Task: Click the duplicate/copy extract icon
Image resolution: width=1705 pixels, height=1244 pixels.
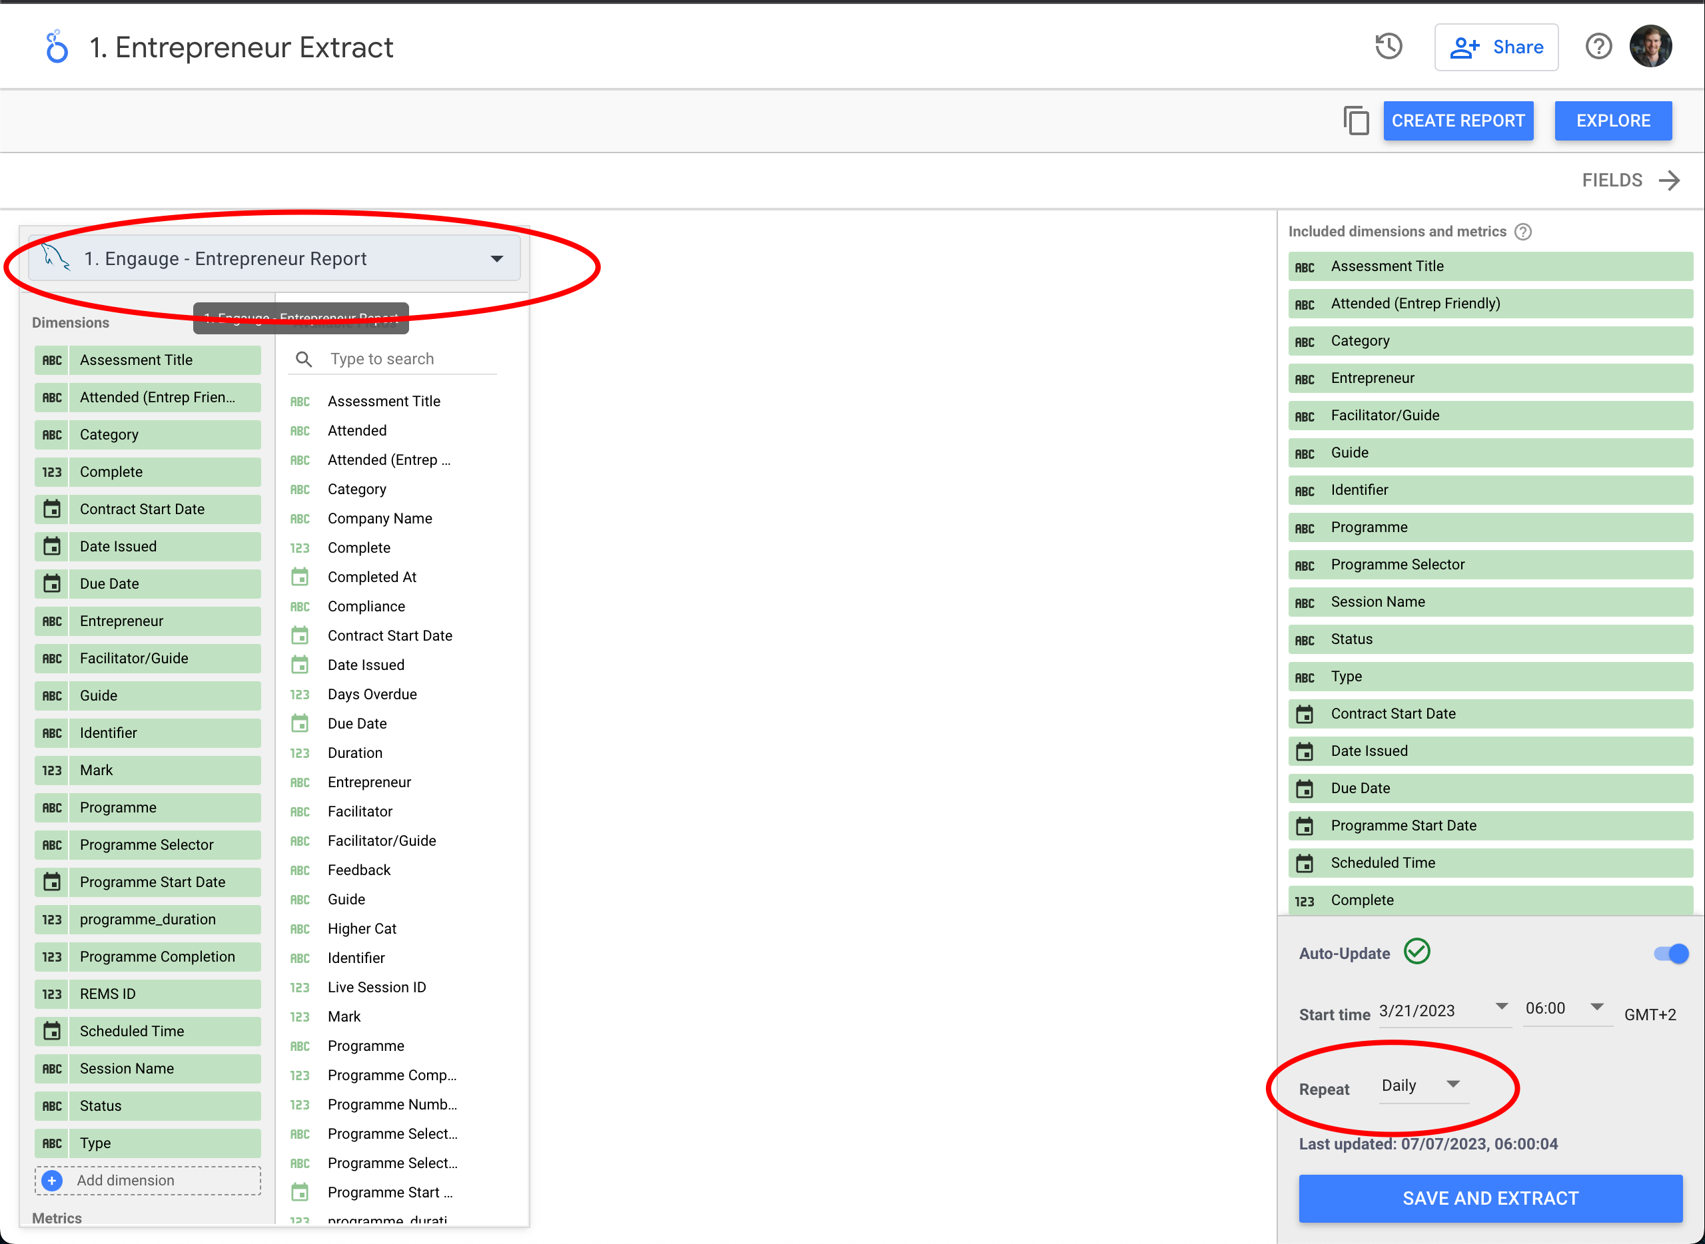Action: [x=1357, y=121]
